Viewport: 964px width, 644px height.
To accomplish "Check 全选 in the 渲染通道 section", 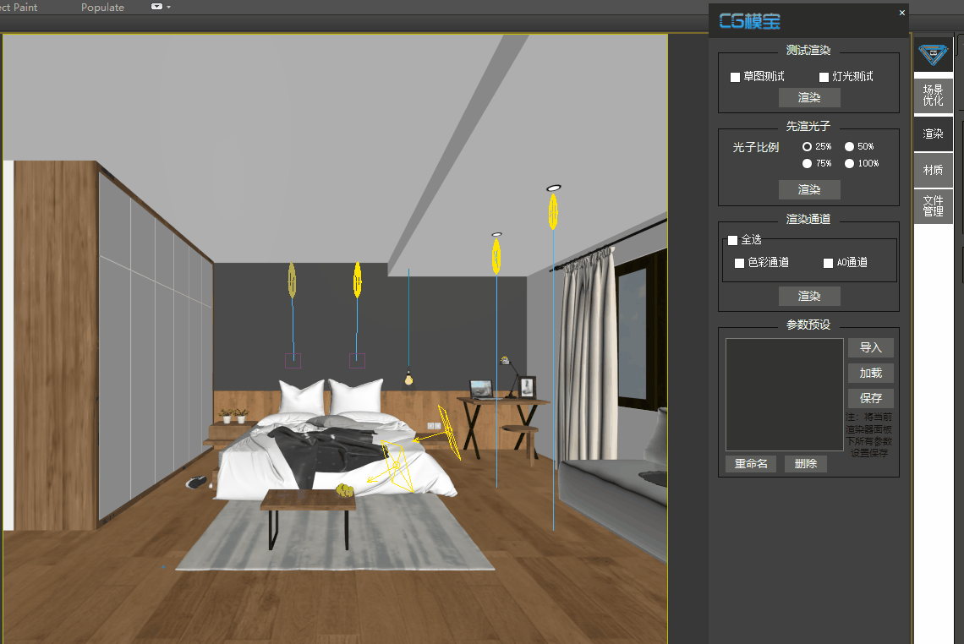I will 731,239.
